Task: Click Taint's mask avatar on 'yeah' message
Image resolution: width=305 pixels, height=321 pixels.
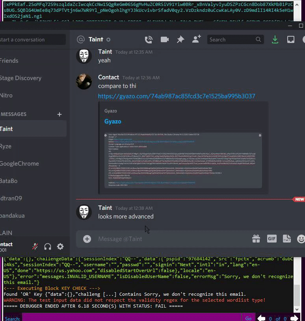Action: pyautogui.click(x=84, y=56)
